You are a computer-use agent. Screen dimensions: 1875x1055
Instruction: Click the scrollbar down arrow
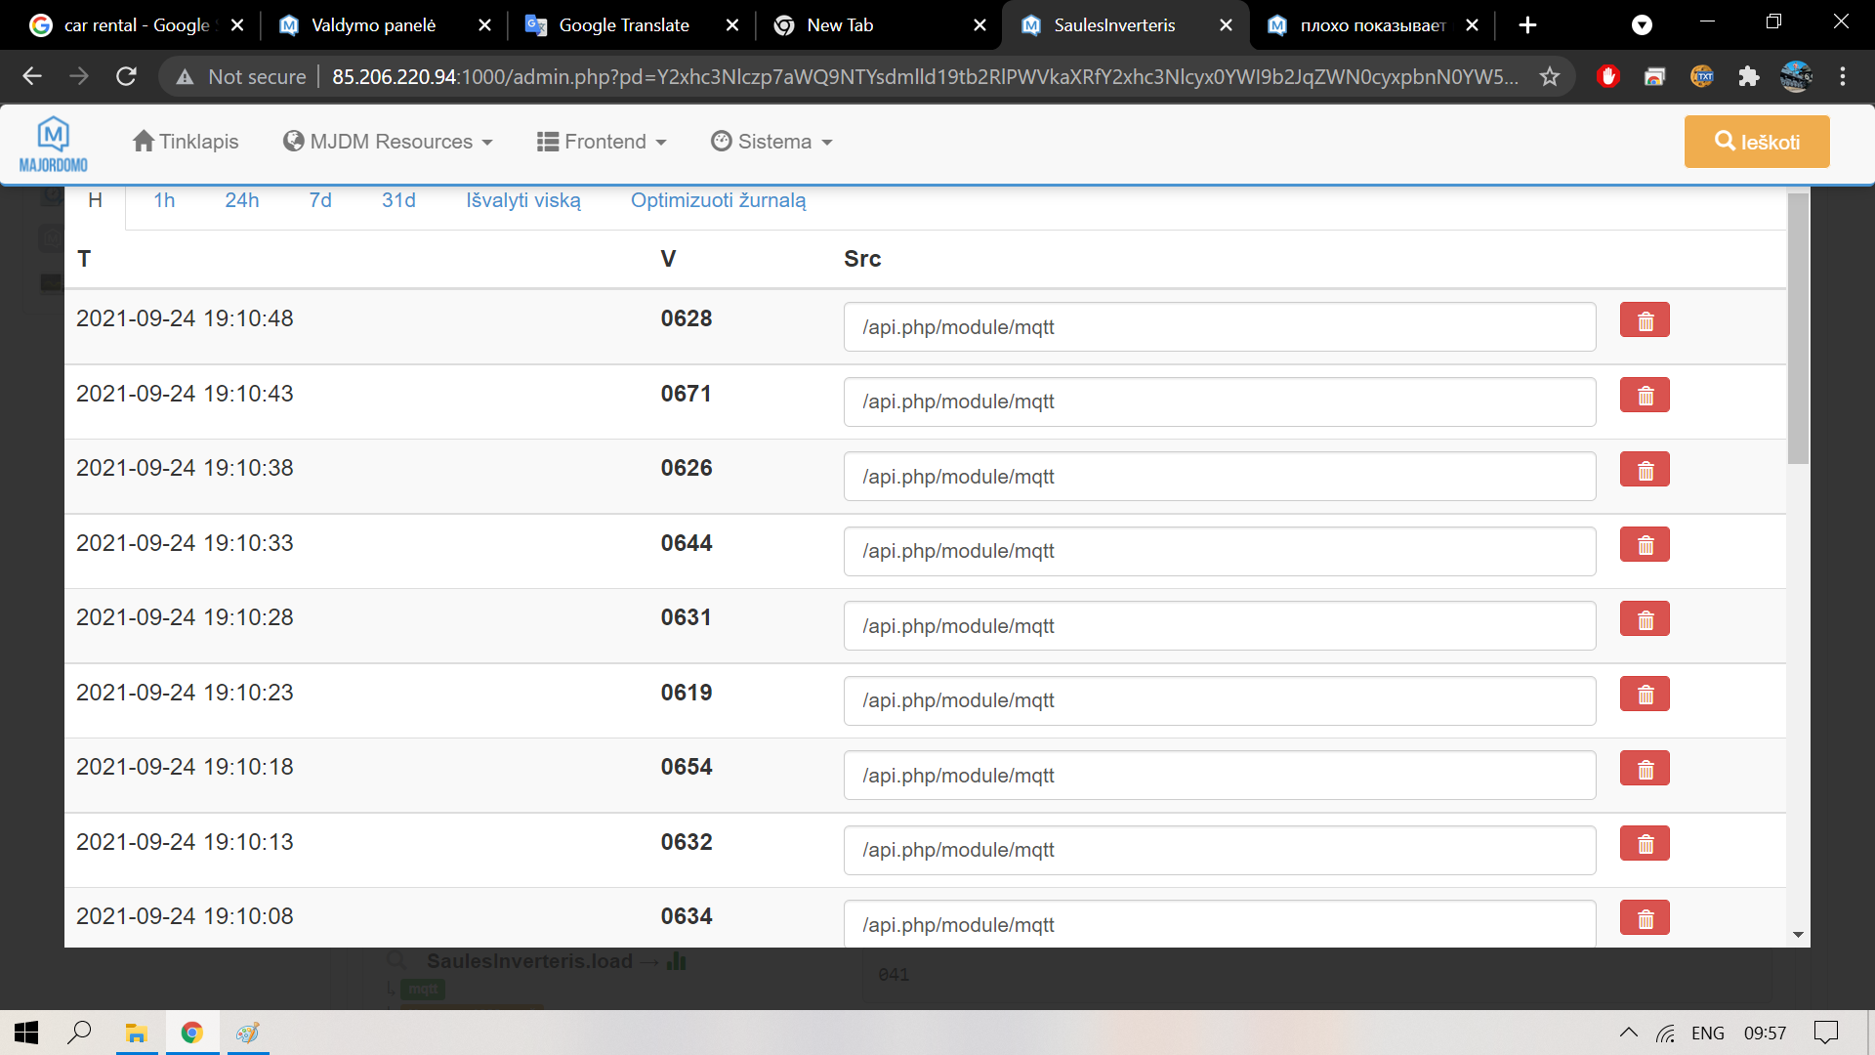[x=1798, y=935]
